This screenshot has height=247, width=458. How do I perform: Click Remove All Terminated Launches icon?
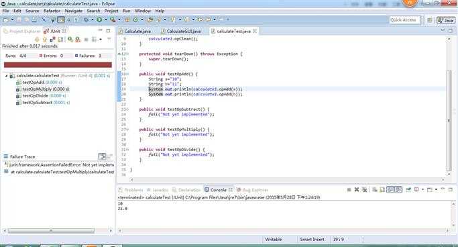point(364,190)
